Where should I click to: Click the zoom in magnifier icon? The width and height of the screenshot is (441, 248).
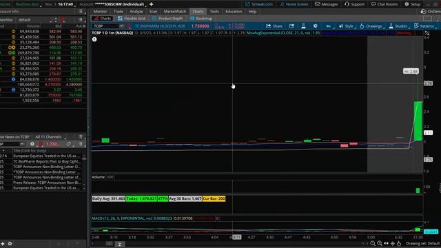point(380,243)
